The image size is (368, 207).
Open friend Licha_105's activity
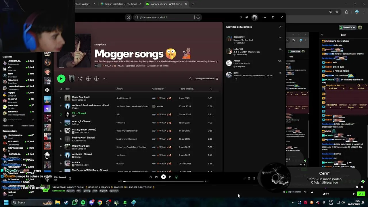pos(254,52)
